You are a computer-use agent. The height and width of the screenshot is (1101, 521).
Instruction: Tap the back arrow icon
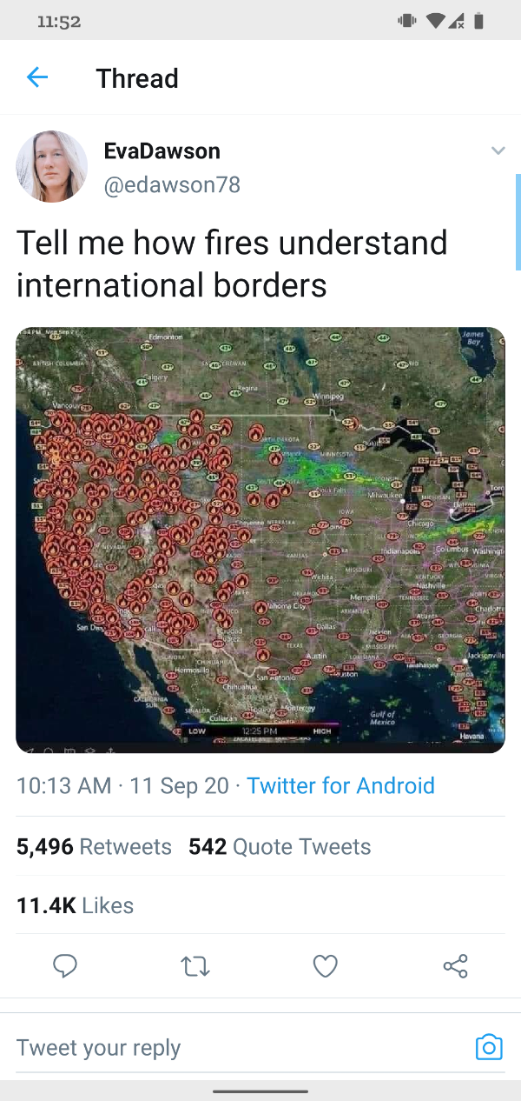point(37,77)
